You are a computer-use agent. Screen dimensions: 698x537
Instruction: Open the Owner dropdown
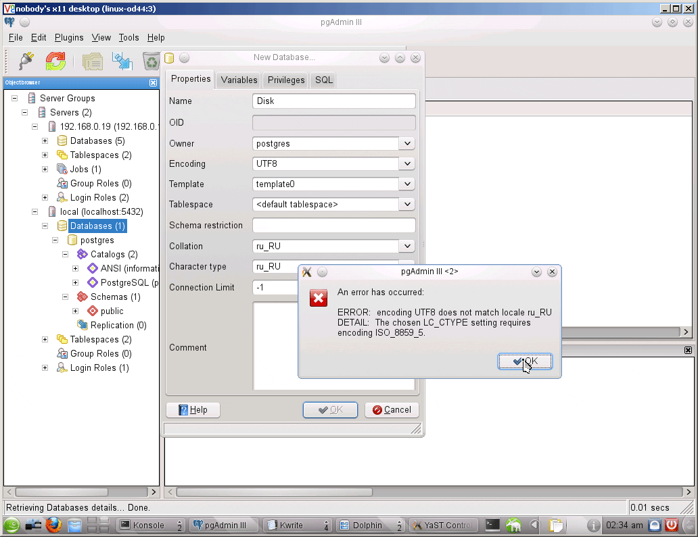point(407,144)
